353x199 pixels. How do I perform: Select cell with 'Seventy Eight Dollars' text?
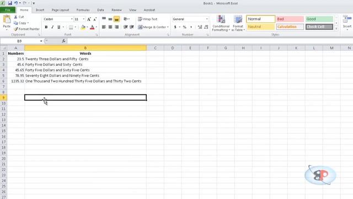85,76
